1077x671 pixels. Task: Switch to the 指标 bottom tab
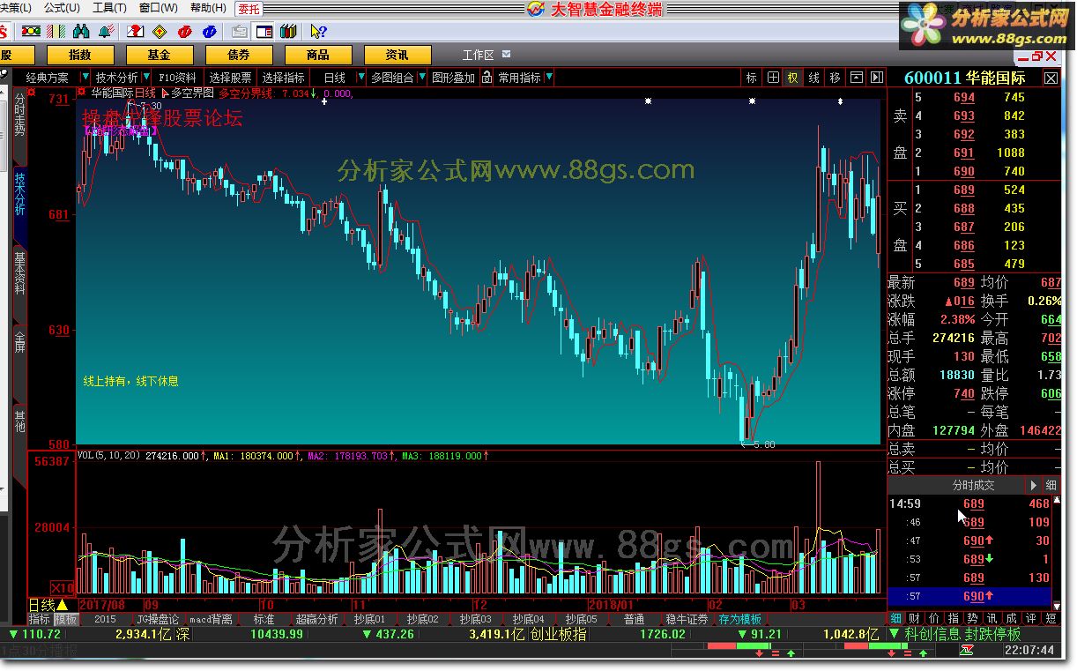tap(40, 620)
